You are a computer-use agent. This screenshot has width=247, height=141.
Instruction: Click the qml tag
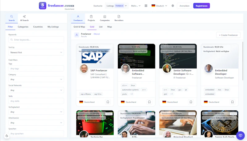(x=165, y=94)
